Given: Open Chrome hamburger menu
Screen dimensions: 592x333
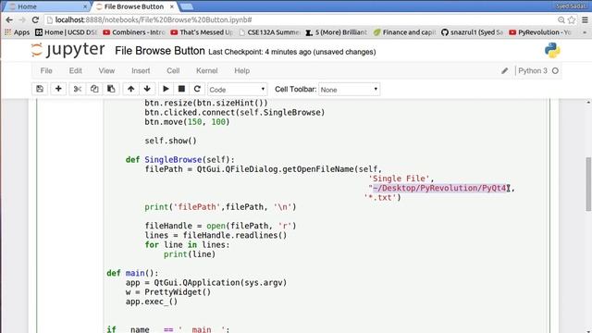Looking at the screenshot, I should click(x=585, y=19).
